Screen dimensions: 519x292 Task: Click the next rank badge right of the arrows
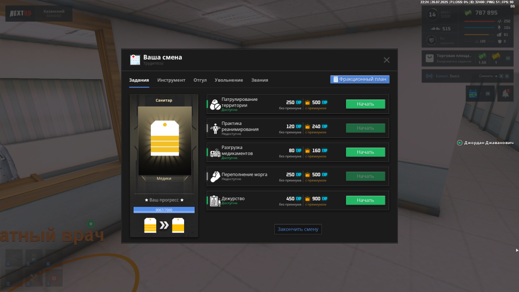178,225
